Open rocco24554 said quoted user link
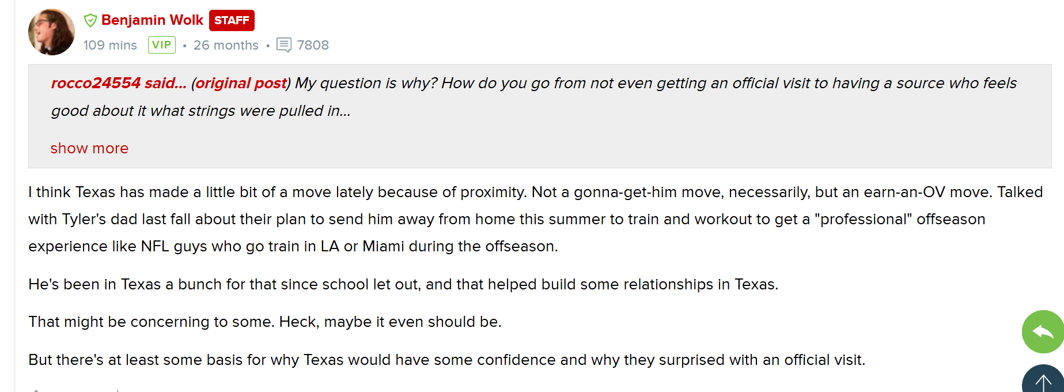 tap(119, 83)
